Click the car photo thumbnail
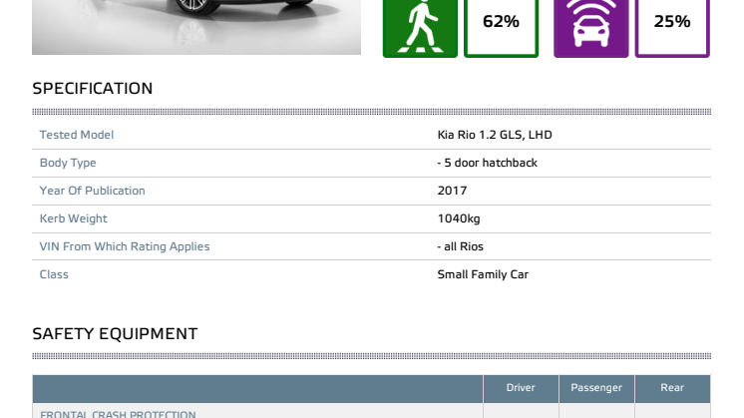 (196, 27)
